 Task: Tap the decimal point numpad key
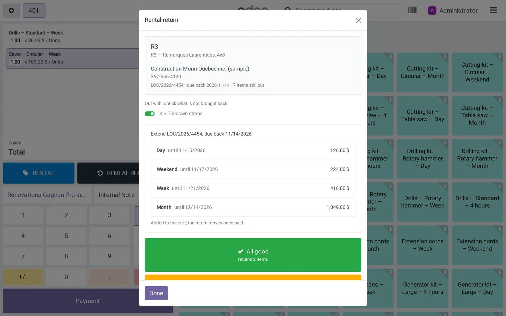point(109,277)
